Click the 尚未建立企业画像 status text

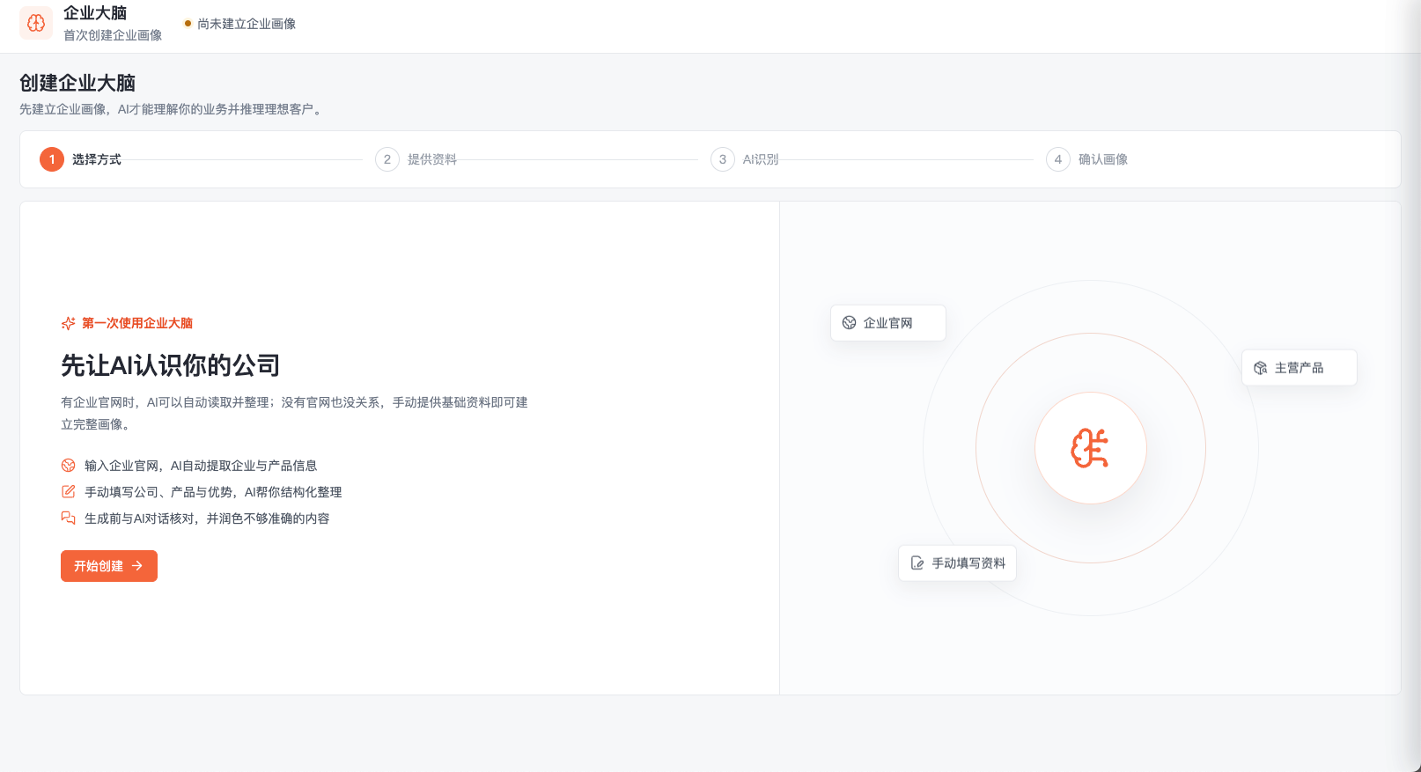247,24
